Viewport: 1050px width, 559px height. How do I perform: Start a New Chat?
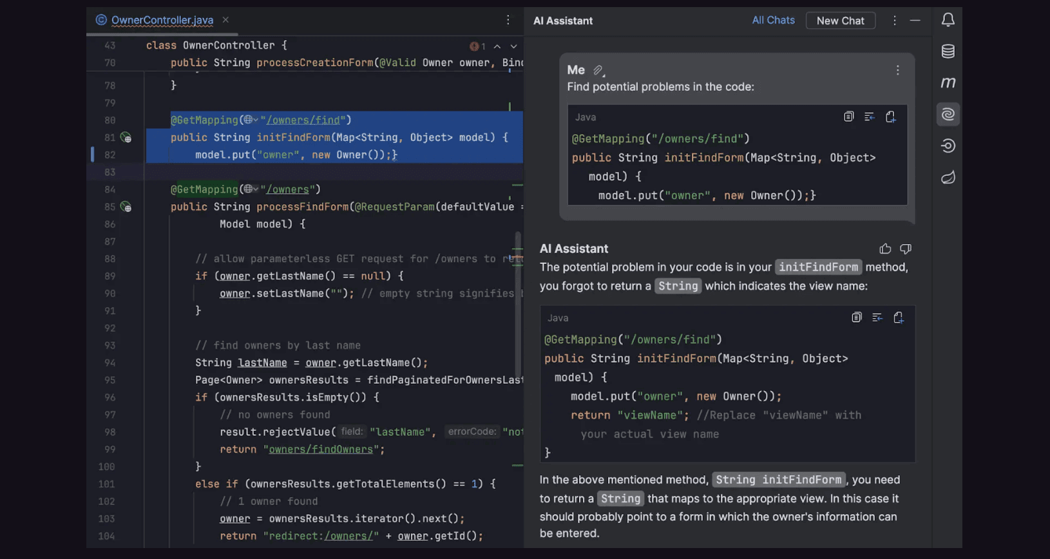pyautogui.click(x=840, y=21)
